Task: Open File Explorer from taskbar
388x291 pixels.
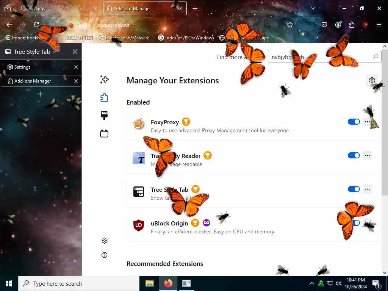Action: point(149,283)
